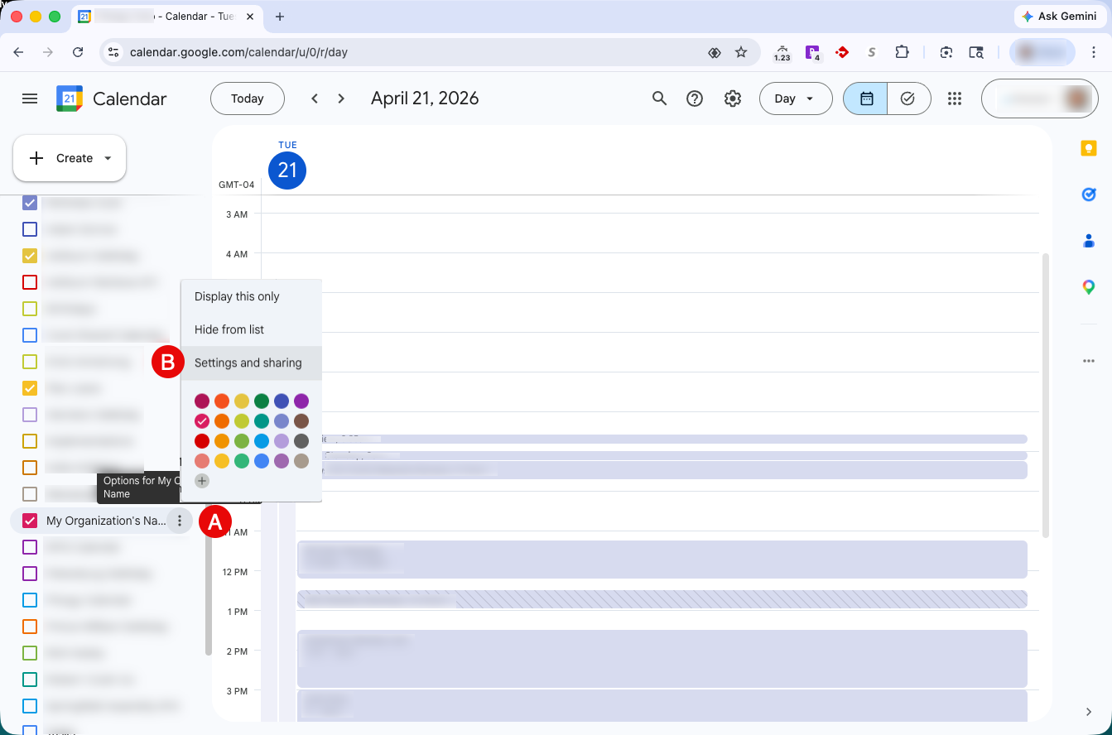Viewport: 1112px width, 735px height.
Task: Uncheck My Organization's Name calendar
Action: point(29,521)
